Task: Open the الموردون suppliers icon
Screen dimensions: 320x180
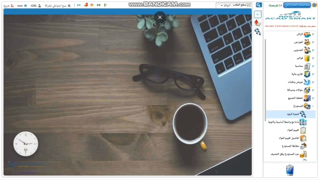Action: pos(307,42)
